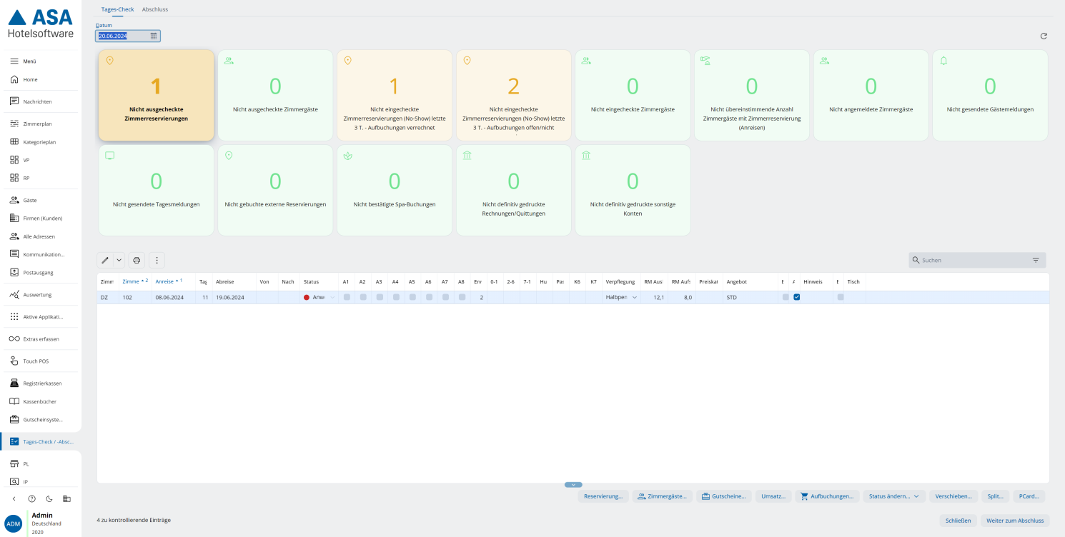The height and width of the screenshot is (537, 1065).
Task: Open help via question mark icon
Action: [x=31, y=498]
